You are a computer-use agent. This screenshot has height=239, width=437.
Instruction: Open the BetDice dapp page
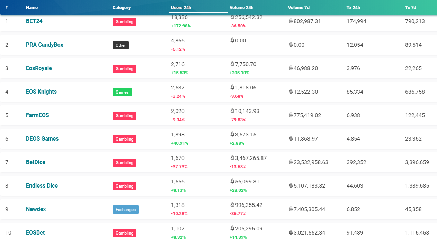(36, 162)
